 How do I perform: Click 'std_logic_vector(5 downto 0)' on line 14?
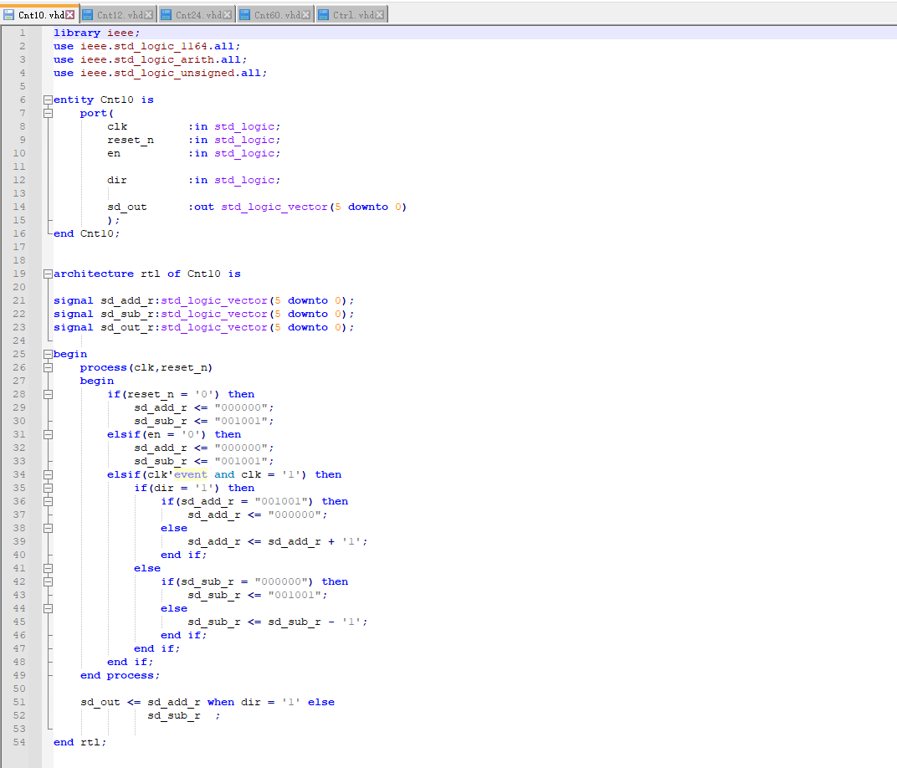tap(314, 207)
